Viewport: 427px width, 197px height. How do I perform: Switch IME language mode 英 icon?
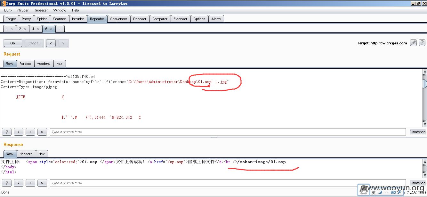tap(374, 192)
